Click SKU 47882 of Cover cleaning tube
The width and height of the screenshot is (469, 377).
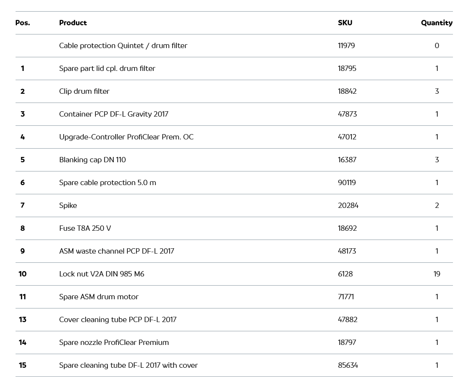coord(347,320)
